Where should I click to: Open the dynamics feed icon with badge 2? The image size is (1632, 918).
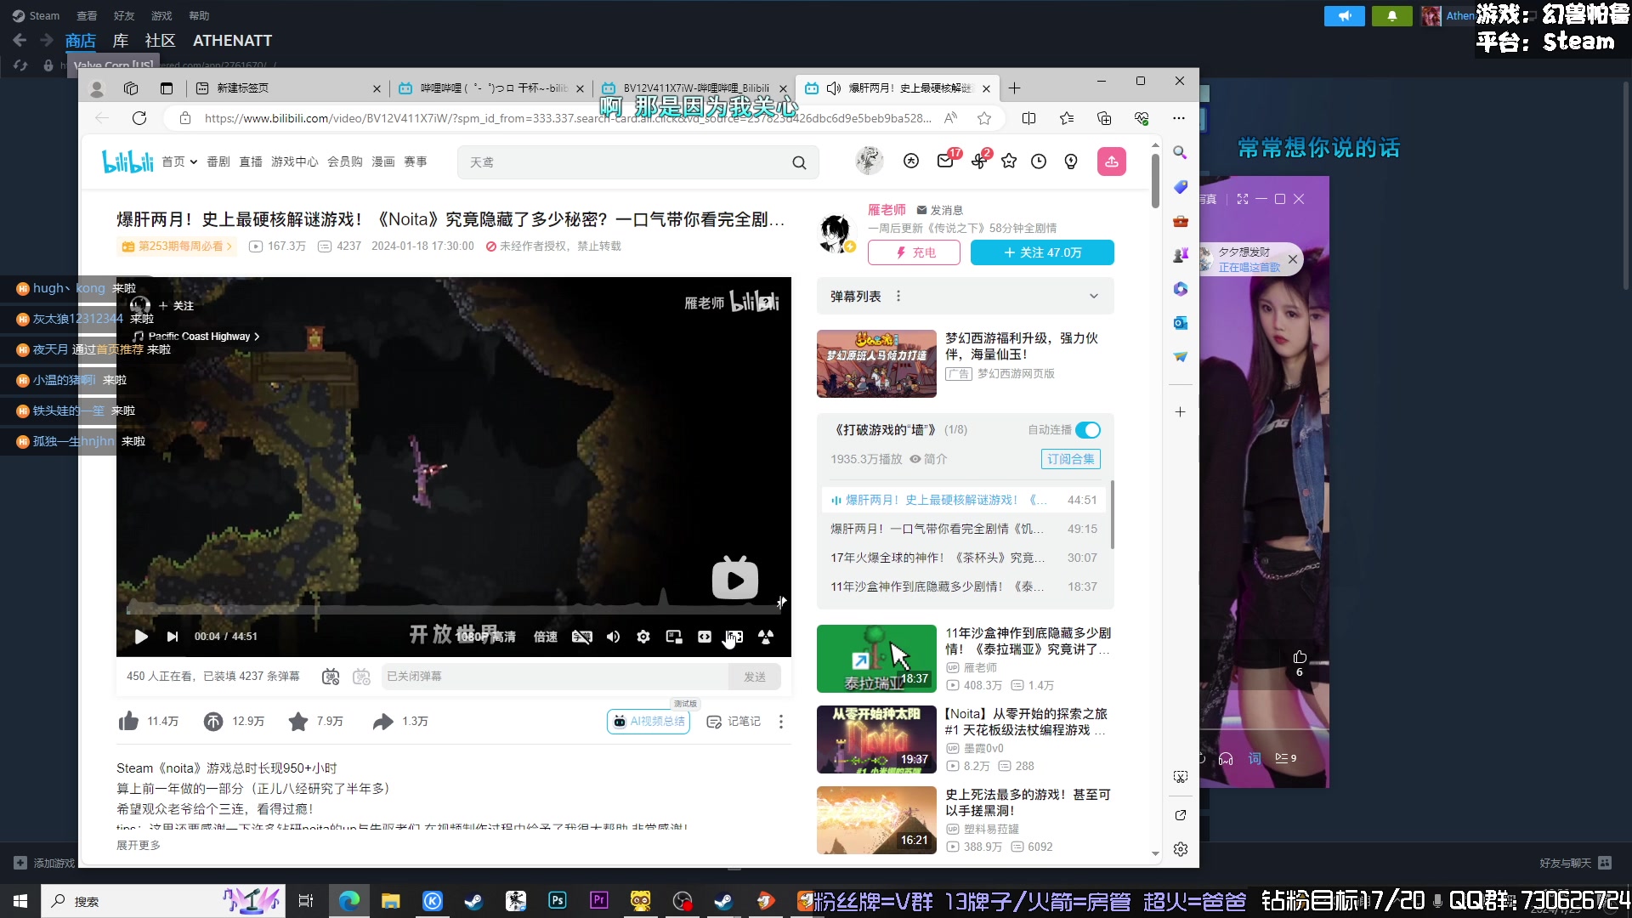click(978, 161)
